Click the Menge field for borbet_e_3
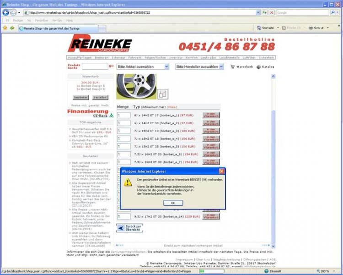Viewport: 343px width, 275px height. (x=124, y=131)
